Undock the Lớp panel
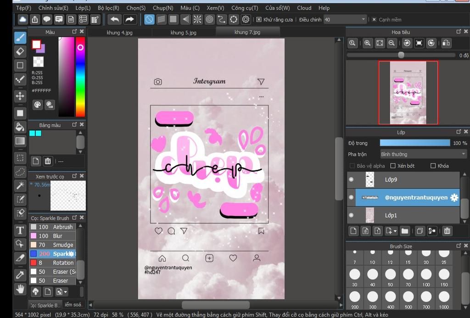The image size is (470, 318). (x=459, y=132)
